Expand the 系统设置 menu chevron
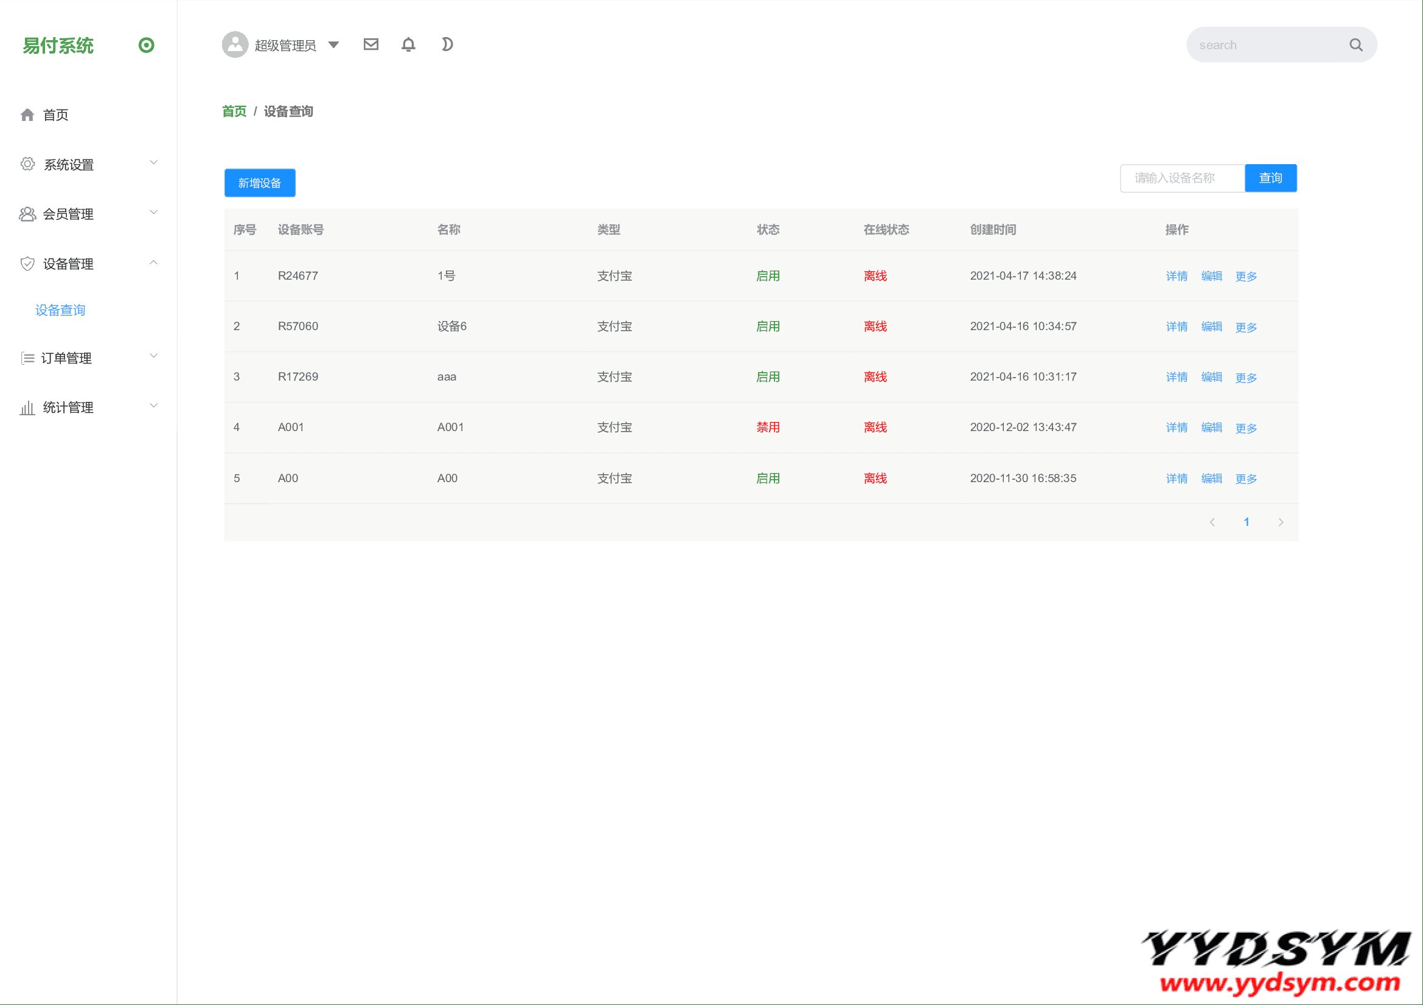The height and width of the screenshot is (1005, 1423). pyautogui.click(x=154, y=162)
